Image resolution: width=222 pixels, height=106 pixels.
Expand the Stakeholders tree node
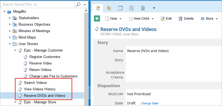point(10,18)
